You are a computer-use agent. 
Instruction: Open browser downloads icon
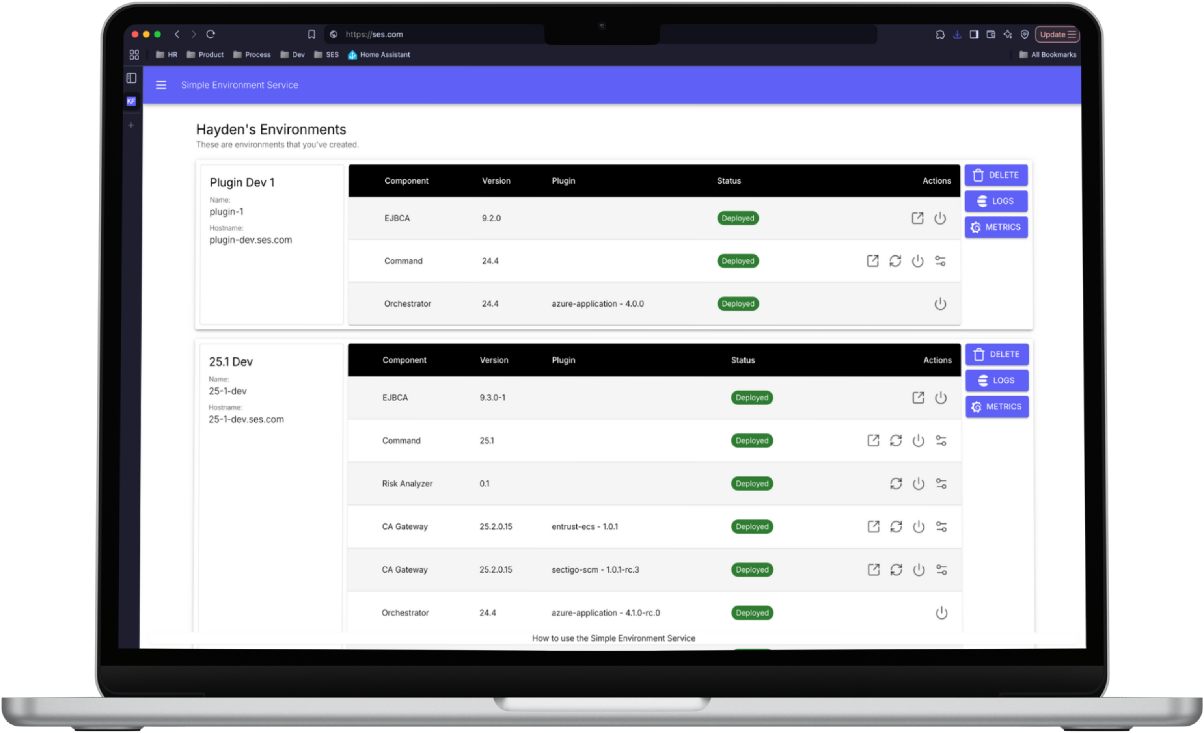[x=957, y=34]
